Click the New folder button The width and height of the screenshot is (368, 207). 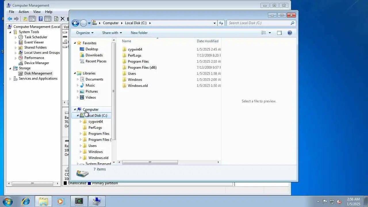point(139,33)
